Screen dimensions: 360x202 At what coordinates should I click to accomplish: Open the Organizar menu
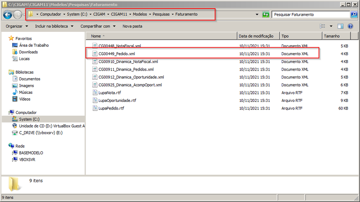[x=17, y=26]
